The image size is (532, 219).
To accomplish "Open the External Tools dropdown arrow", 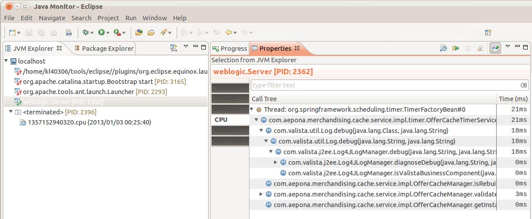I will click(x=124, y=33).
